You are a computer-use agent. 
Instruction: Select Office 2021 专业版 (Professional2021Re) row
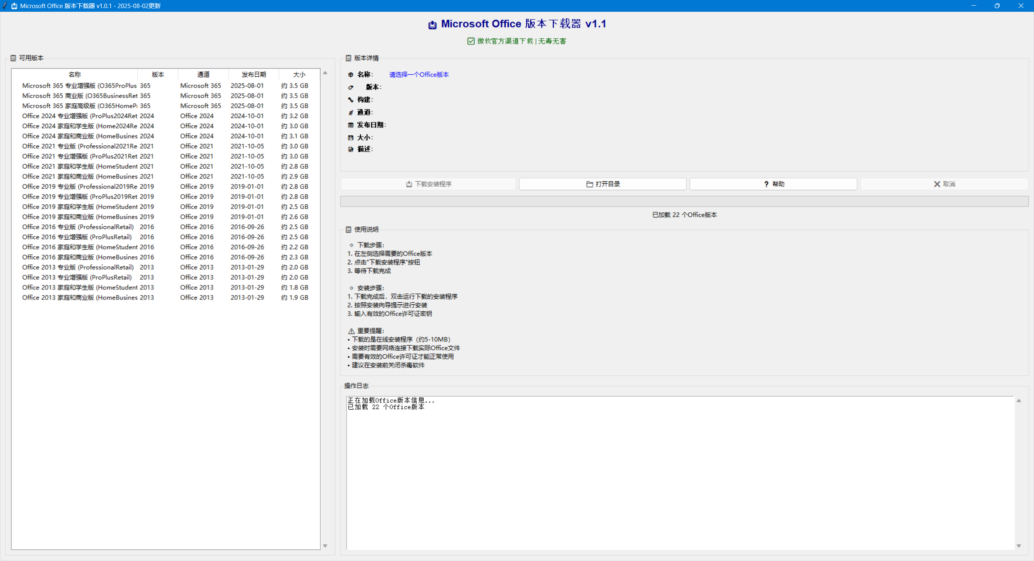pos(166,146)
